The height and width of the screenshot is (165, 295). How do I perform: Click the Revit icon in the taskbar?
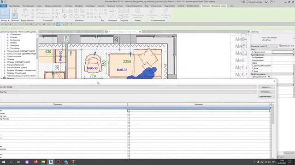coord(51,162)
